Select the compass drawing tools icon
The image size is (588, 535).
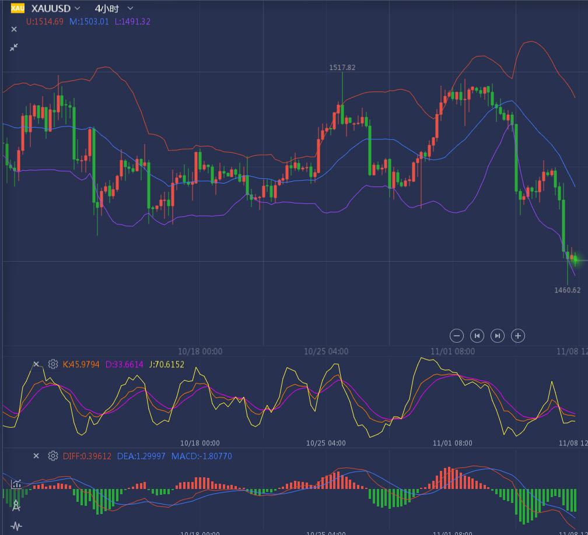16,505
